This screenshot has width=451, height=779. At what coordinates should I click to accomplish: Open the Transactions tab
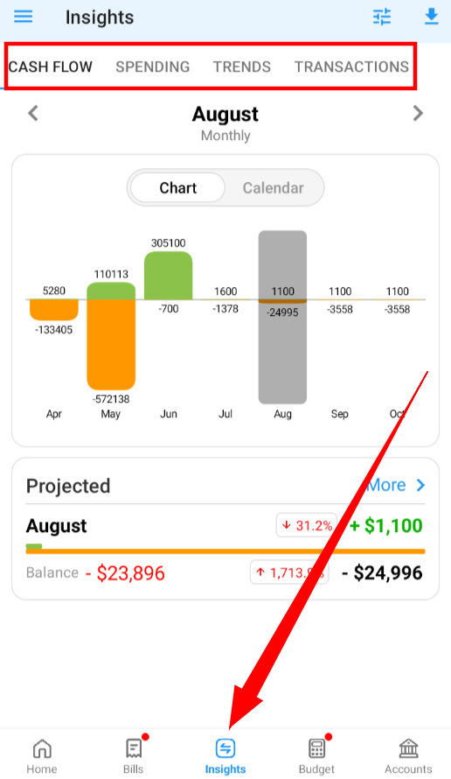[x=351, y=67]
